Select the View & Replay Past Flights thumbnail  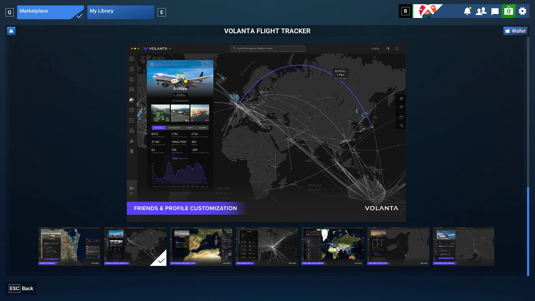(x=398, y=246)
